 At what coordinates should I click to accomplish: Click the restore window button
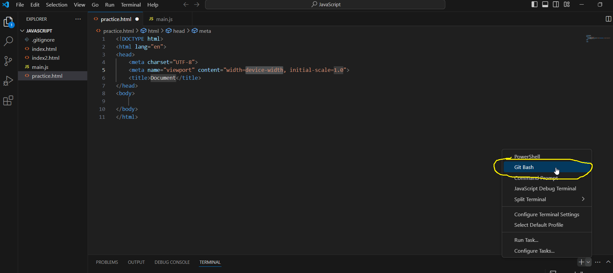click(x=600, y=4)
